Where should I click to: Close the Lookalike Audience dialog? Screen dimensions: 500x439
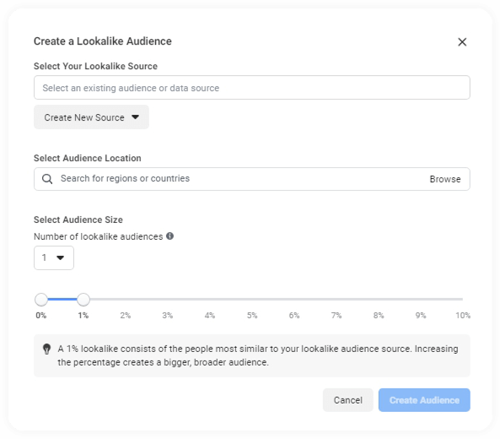(462, 42)
